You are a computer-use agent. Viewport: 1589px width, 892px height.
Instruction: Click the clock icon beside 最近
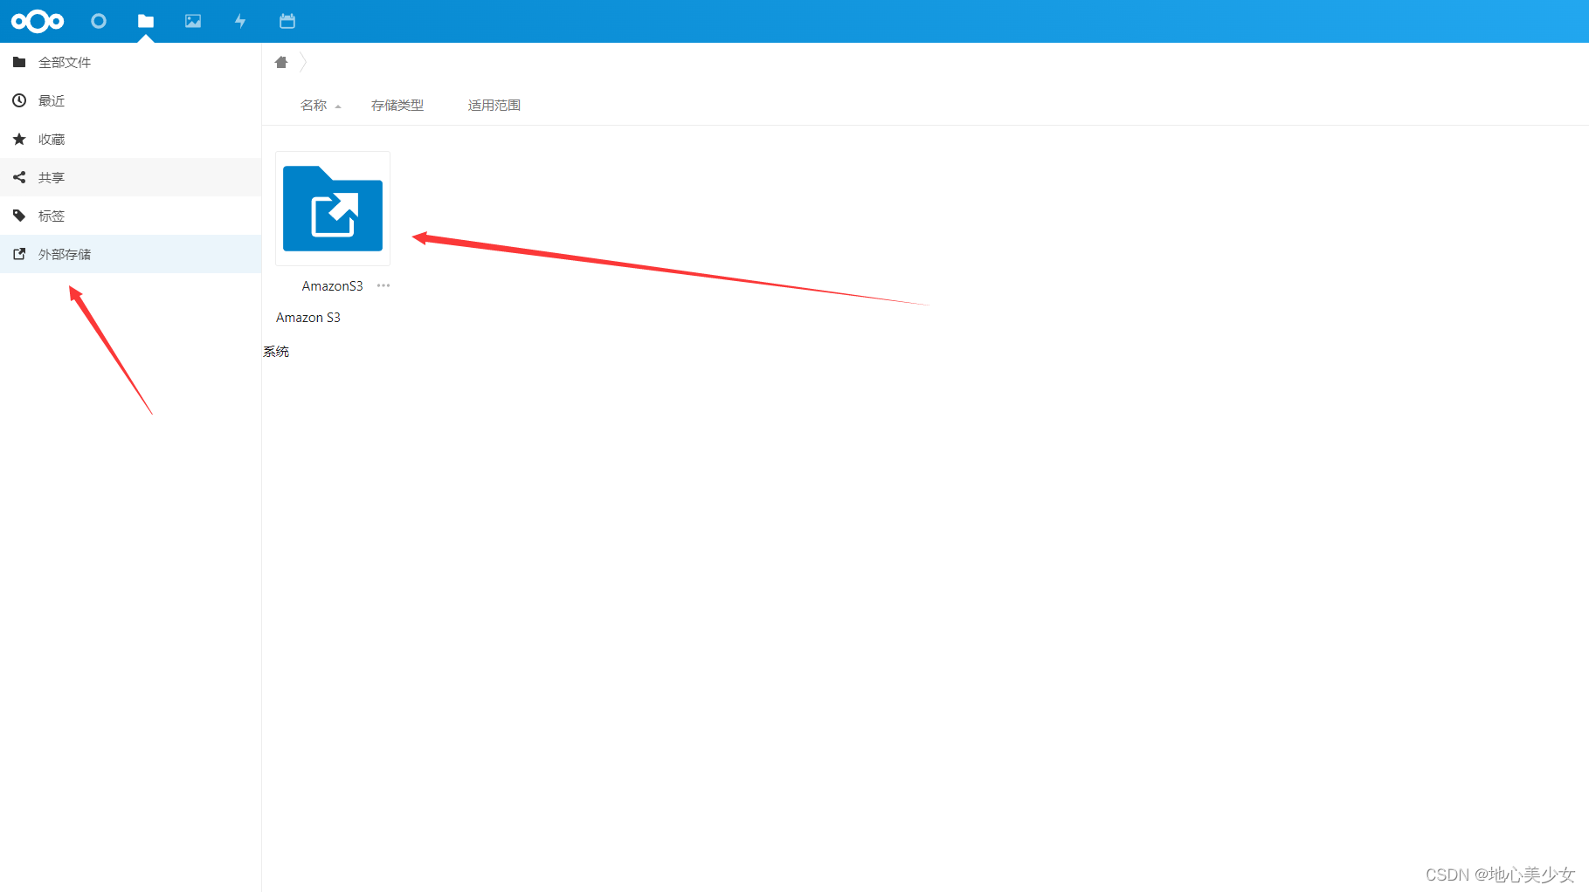pyautogui.click(x=19, y=100)
